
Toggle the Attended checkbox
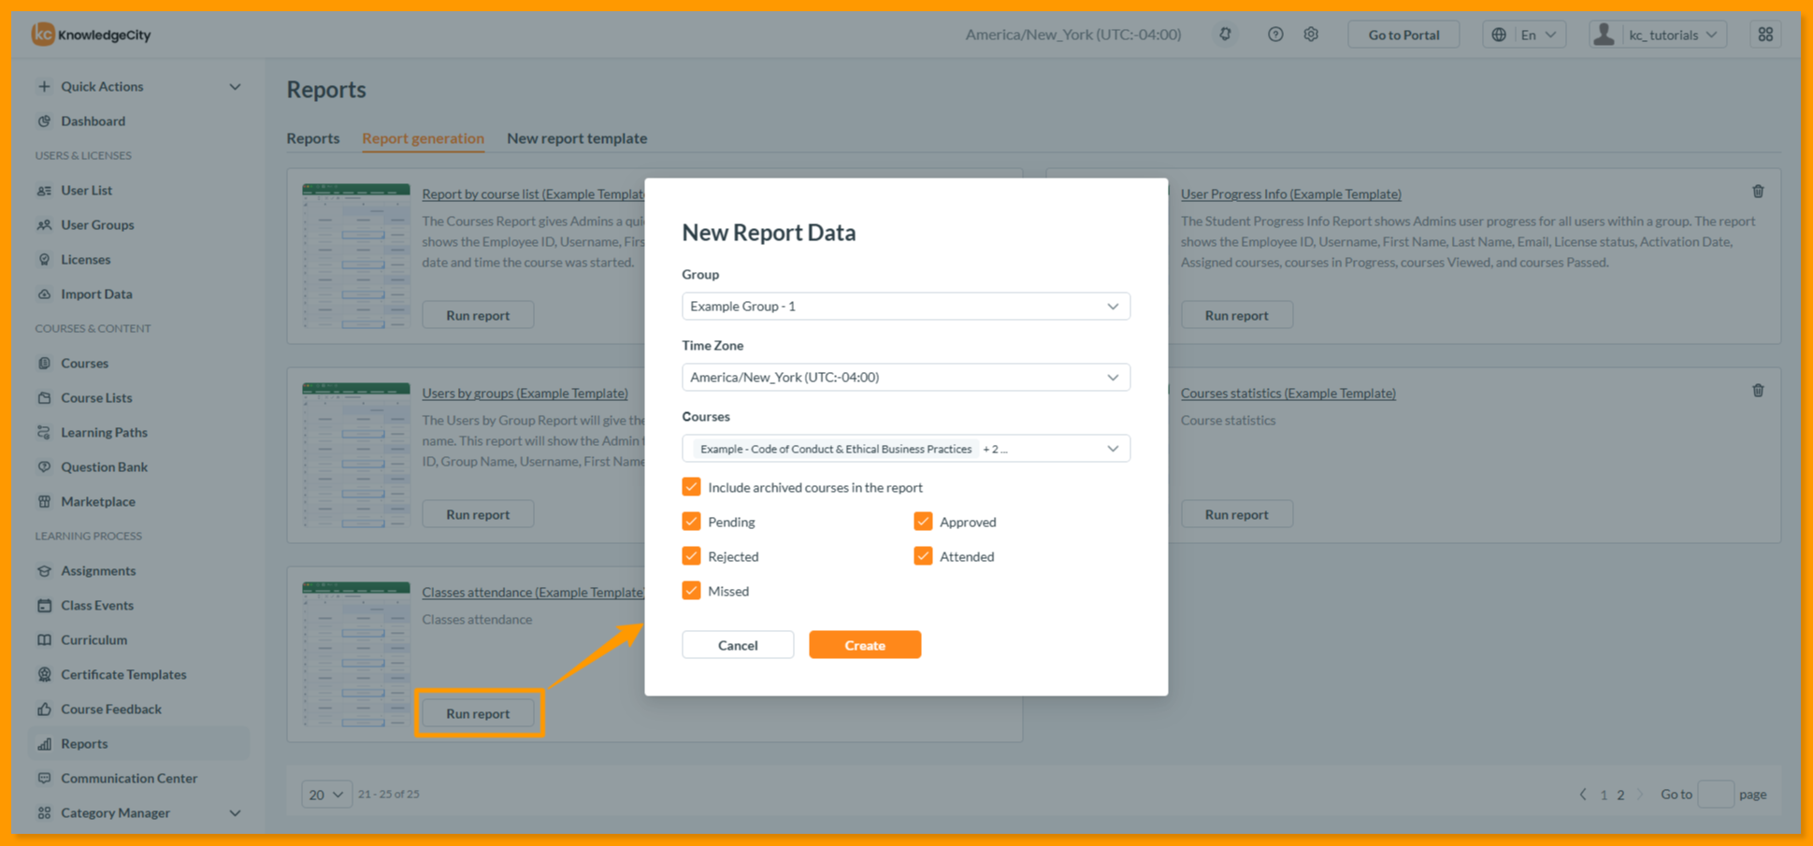coord(923,556)
